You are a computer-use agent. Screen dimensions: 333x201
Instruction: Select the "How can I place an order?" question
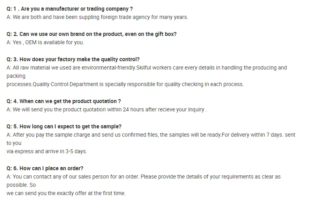coord(45,168)
